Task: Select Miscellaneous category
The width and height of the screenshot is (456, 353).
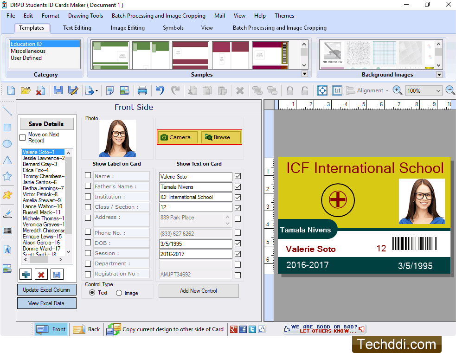Action: [x=28, y=51]
